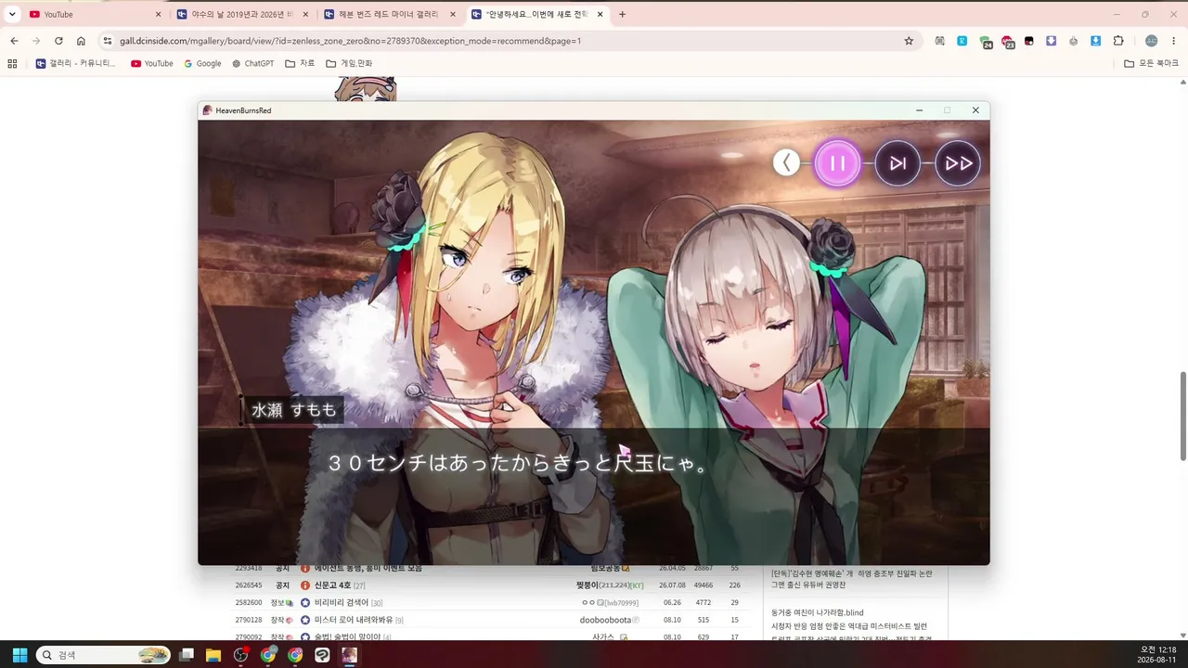
Task: Open the Chrome three-dot menu
Action: click(1174, 41)
